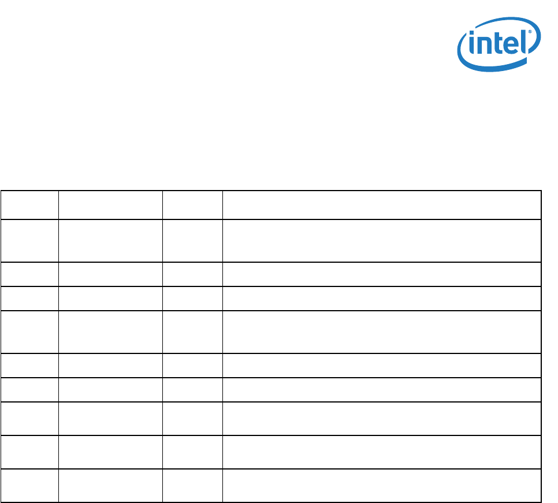Click second cell in the third table row
Image resolution: width=558 pixels, height=503 pixels.
point(110,274)
